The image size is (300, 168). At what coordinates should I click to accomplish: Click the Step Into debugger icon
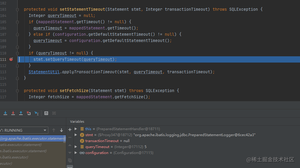(x=5, y=113)
